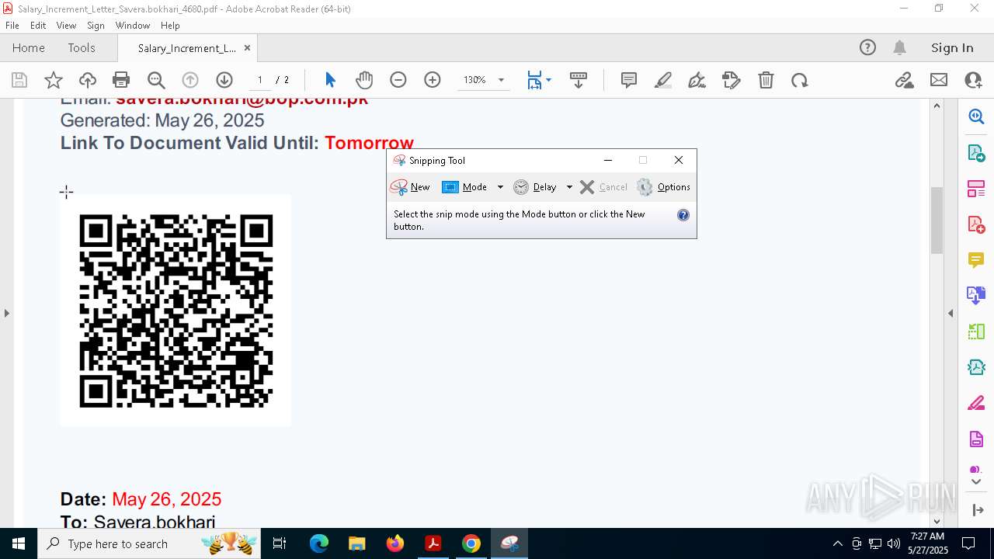Click the Windows Start button
Image resolution: width=994 pixels, height=559 pixels.
coord(19,543)
